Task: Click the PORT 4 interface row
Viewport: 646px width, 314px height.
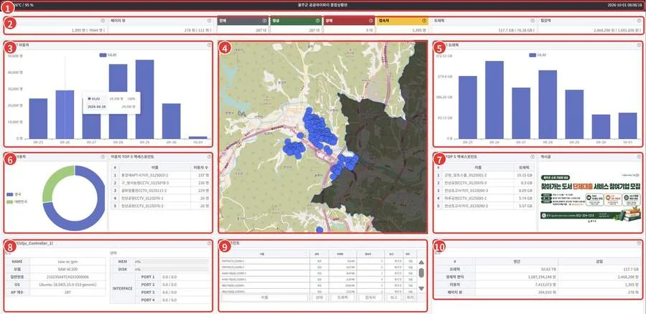Action: 172,300
